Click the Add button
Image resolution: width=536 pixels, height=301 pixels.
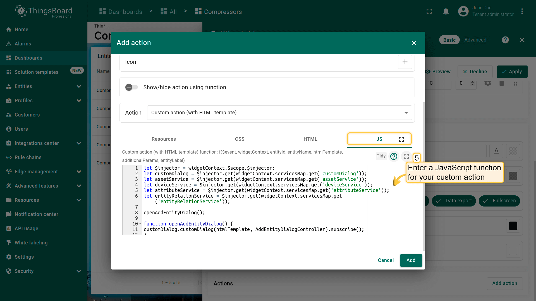(x=411, y=260)
